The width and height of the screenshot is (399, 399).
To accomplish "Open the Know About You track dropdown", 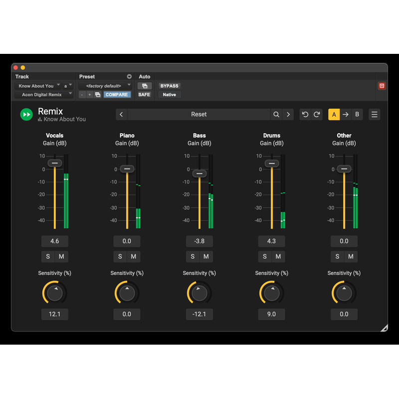I will 39,86.
